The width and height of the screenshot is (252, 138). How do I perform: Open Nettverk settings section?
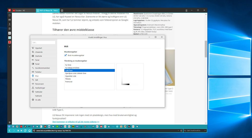click(44, 96)
